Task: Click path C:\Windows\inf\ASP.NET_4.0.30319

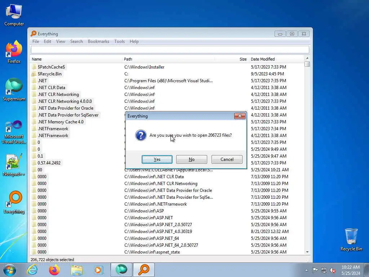Action: (158, 232)
